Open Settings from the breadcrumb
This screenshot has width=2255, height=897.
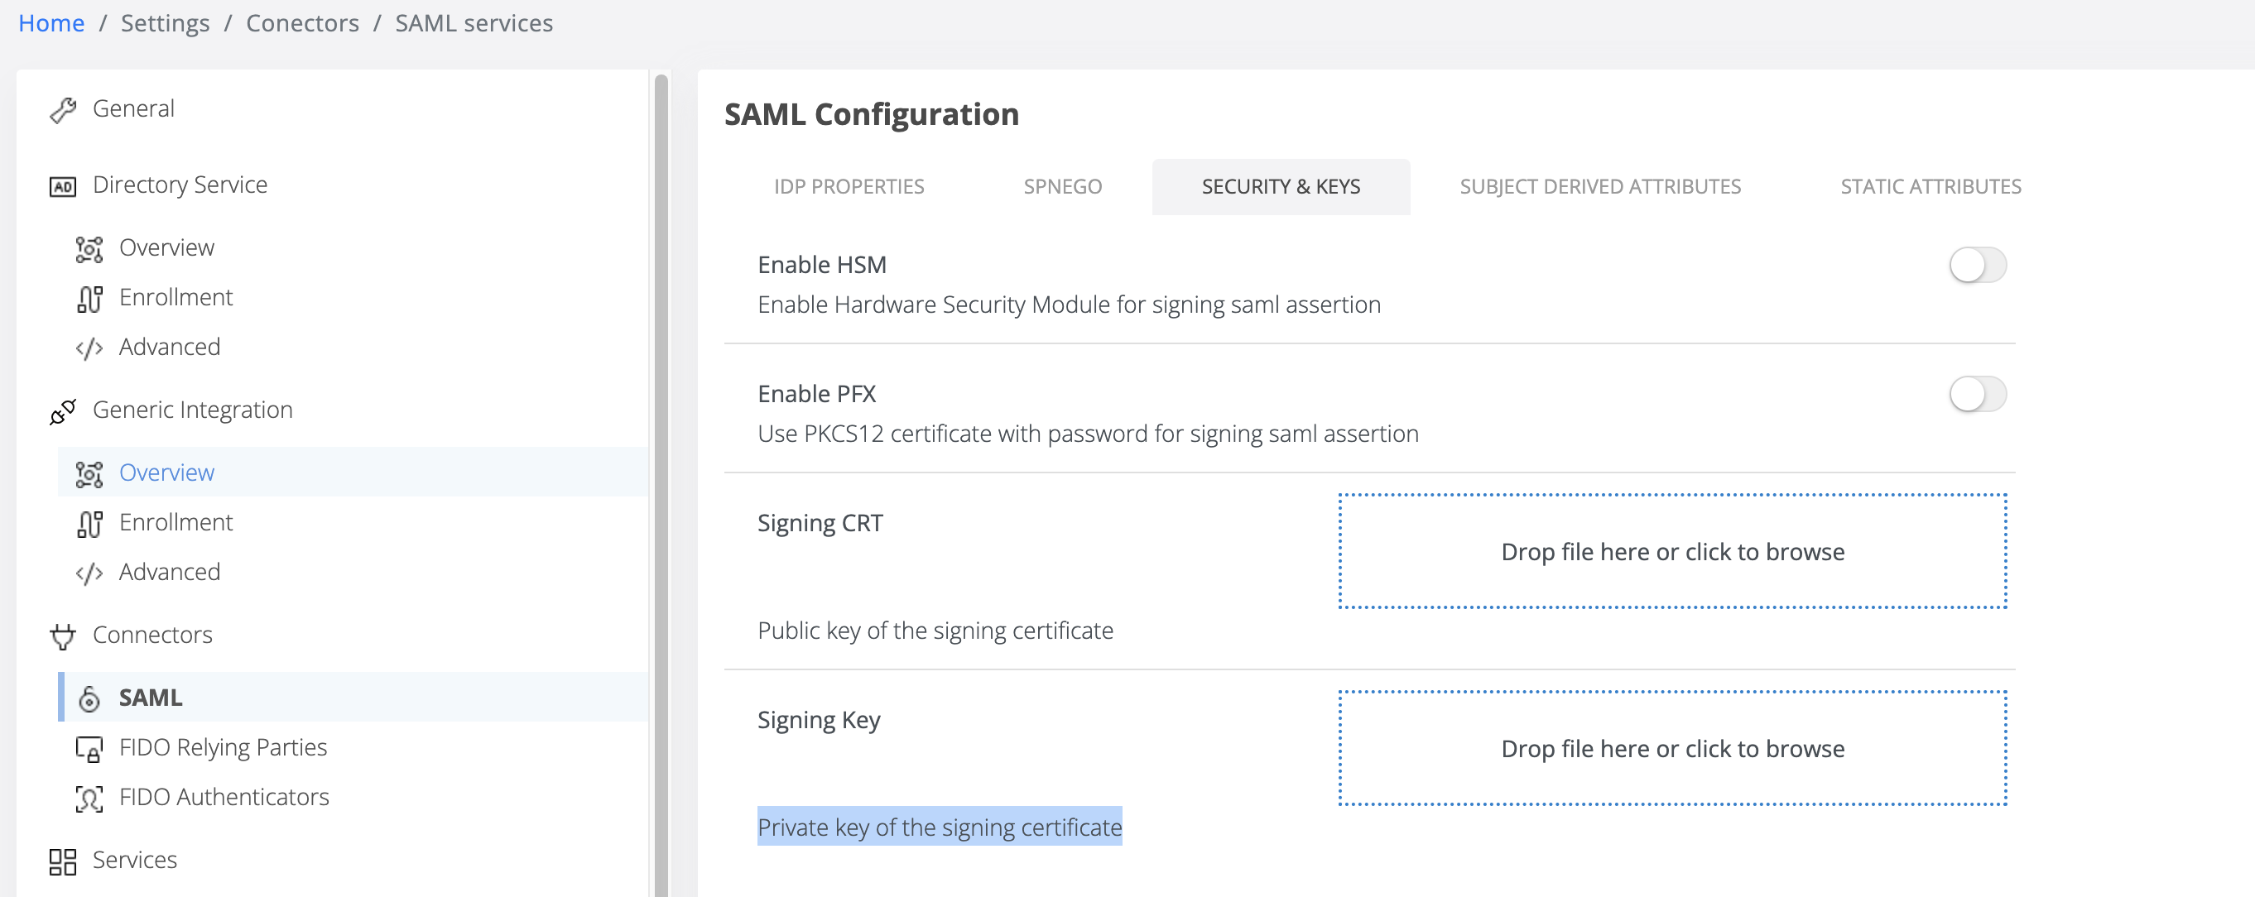click(165, 22)
